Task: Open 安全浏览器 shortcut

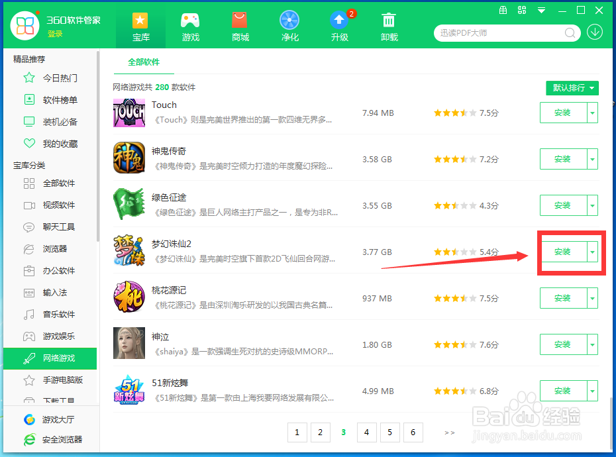Action: coord(53,439)
